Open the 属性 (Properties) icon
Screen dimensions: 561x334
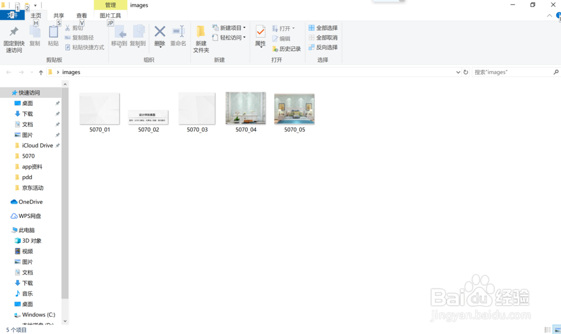pos(260,34)
